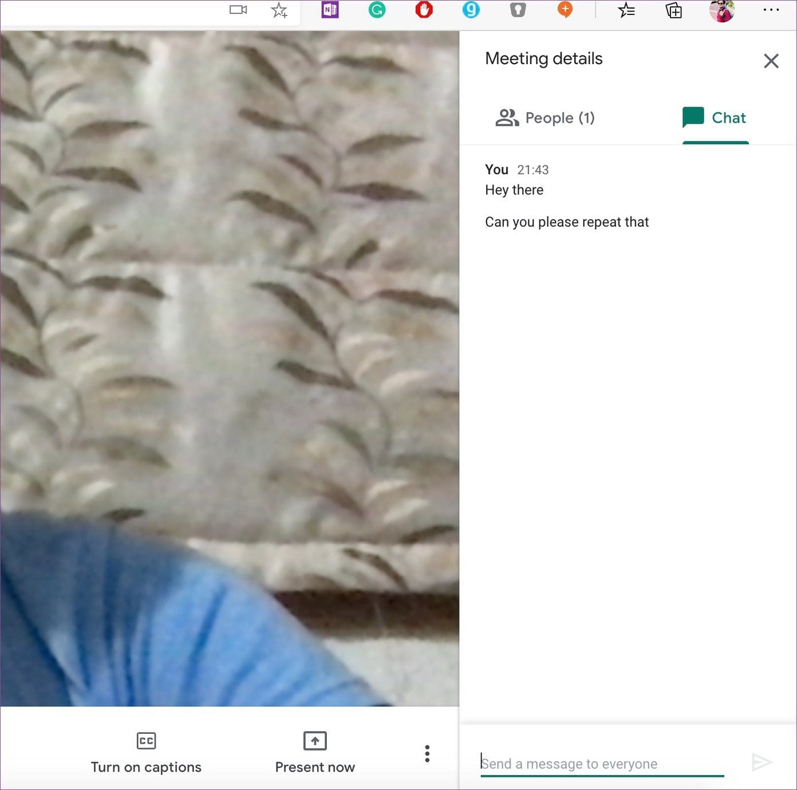Click the Send a message to everyone field
The height and width of the screenshot is (790, 797).
coord(602,764)
